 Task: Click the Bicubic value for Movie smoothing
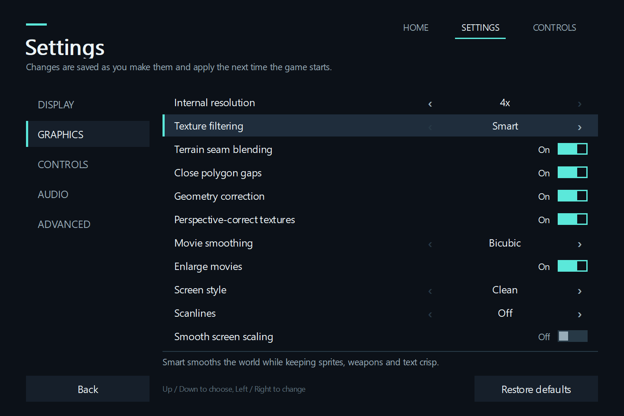coord(505,243)
